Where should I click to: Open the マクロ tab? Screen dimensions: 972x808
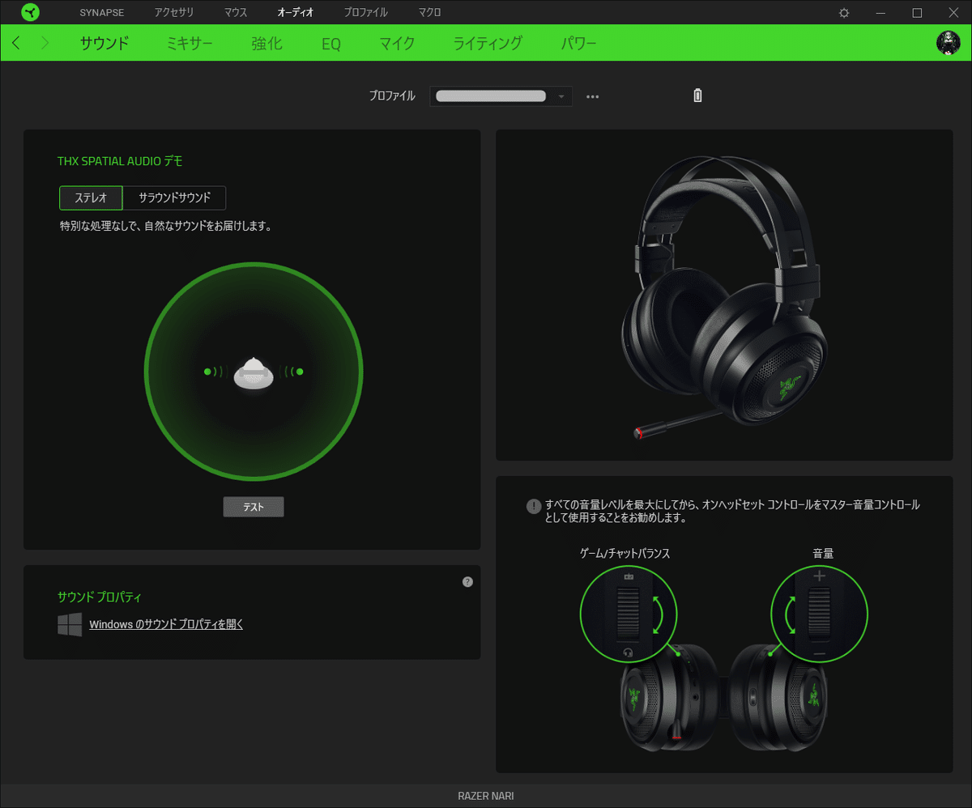pos(429,13)
